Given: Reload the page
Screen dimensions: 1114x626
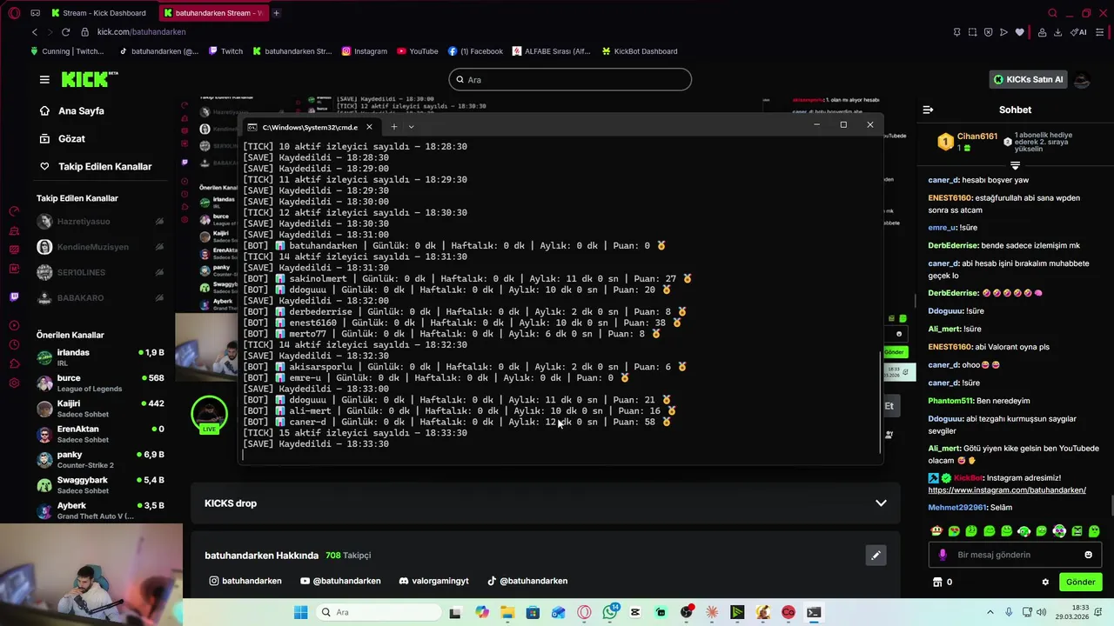Looking at the screenshot, I should point(65,32).
